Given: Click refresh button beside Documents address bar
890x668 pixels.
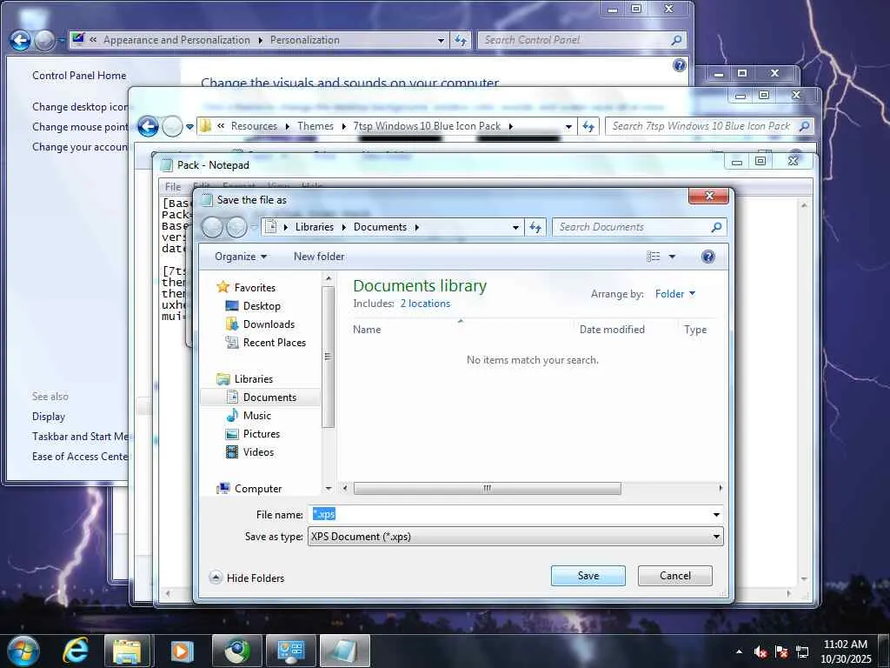Looking at the screenshot, I should pos(535,227).
